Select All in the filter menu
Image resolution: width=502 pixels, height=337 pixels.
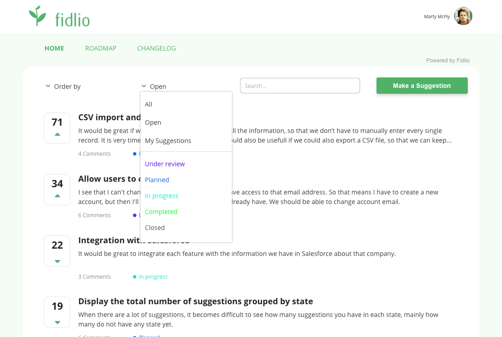(x=149, y=104)
